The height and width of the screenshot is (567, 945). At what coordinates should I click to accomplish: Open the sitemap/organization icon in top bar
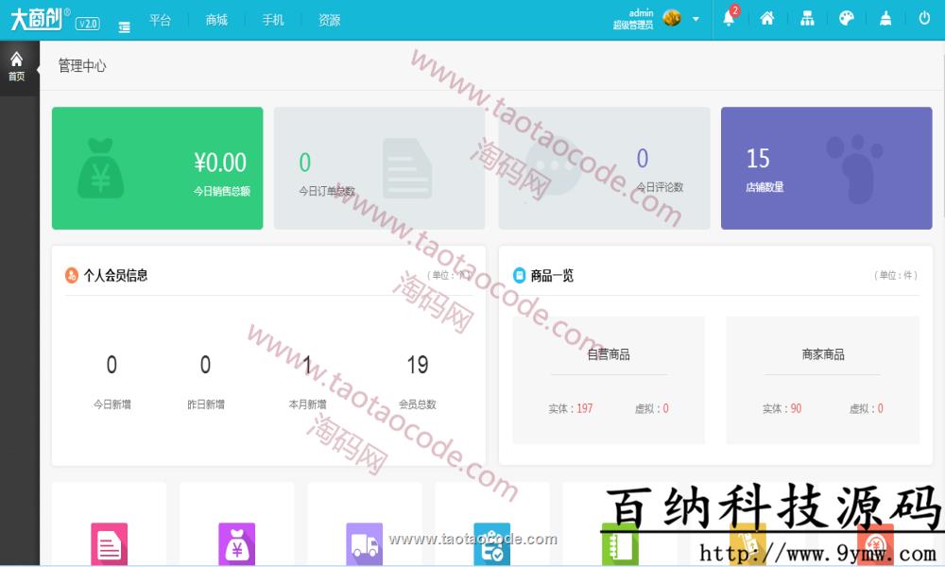coord(808,18)
